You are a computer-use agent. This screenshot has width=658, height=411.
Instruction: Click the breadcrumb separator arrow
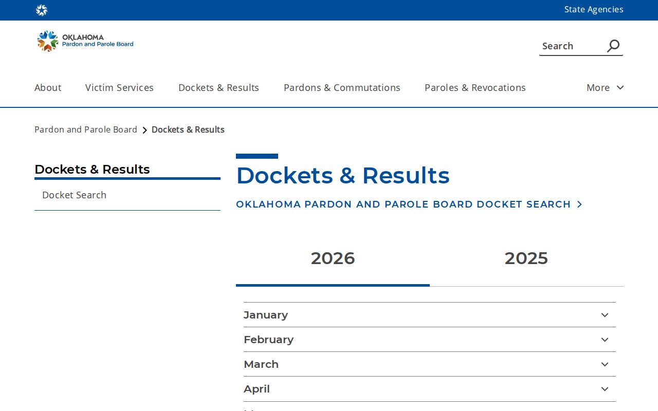pyautogui.click(x=144, y=130)
